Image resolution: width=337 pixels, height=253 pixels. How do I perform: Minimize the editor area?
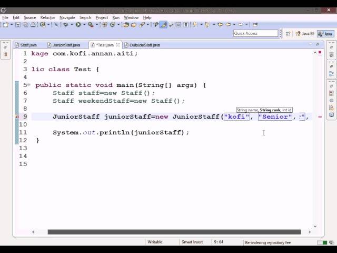[310, 44]
